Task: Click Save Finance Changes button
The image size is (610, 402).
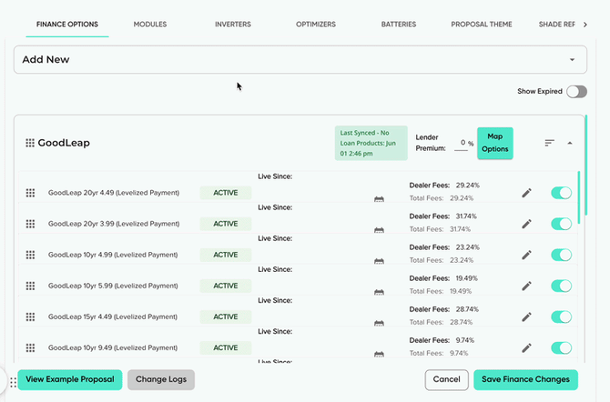Action: tap(525, 379)
